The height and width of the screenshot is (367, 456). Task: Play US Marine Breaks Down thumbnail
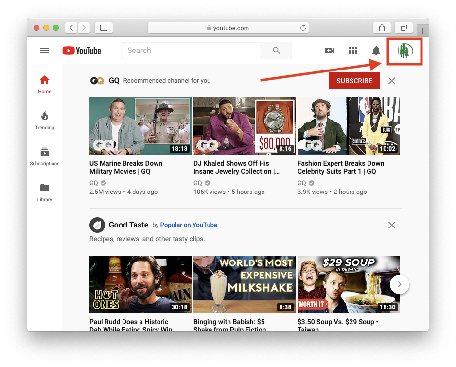(140, 126)
